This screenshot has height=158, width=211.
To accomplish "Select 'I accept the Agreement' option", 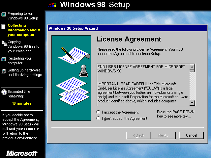I will tap(98, 112).
